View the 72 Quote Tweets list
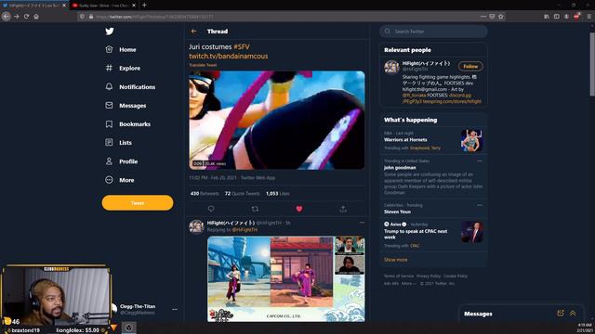Screen dimensions: 595x334 tap(242, 194)
